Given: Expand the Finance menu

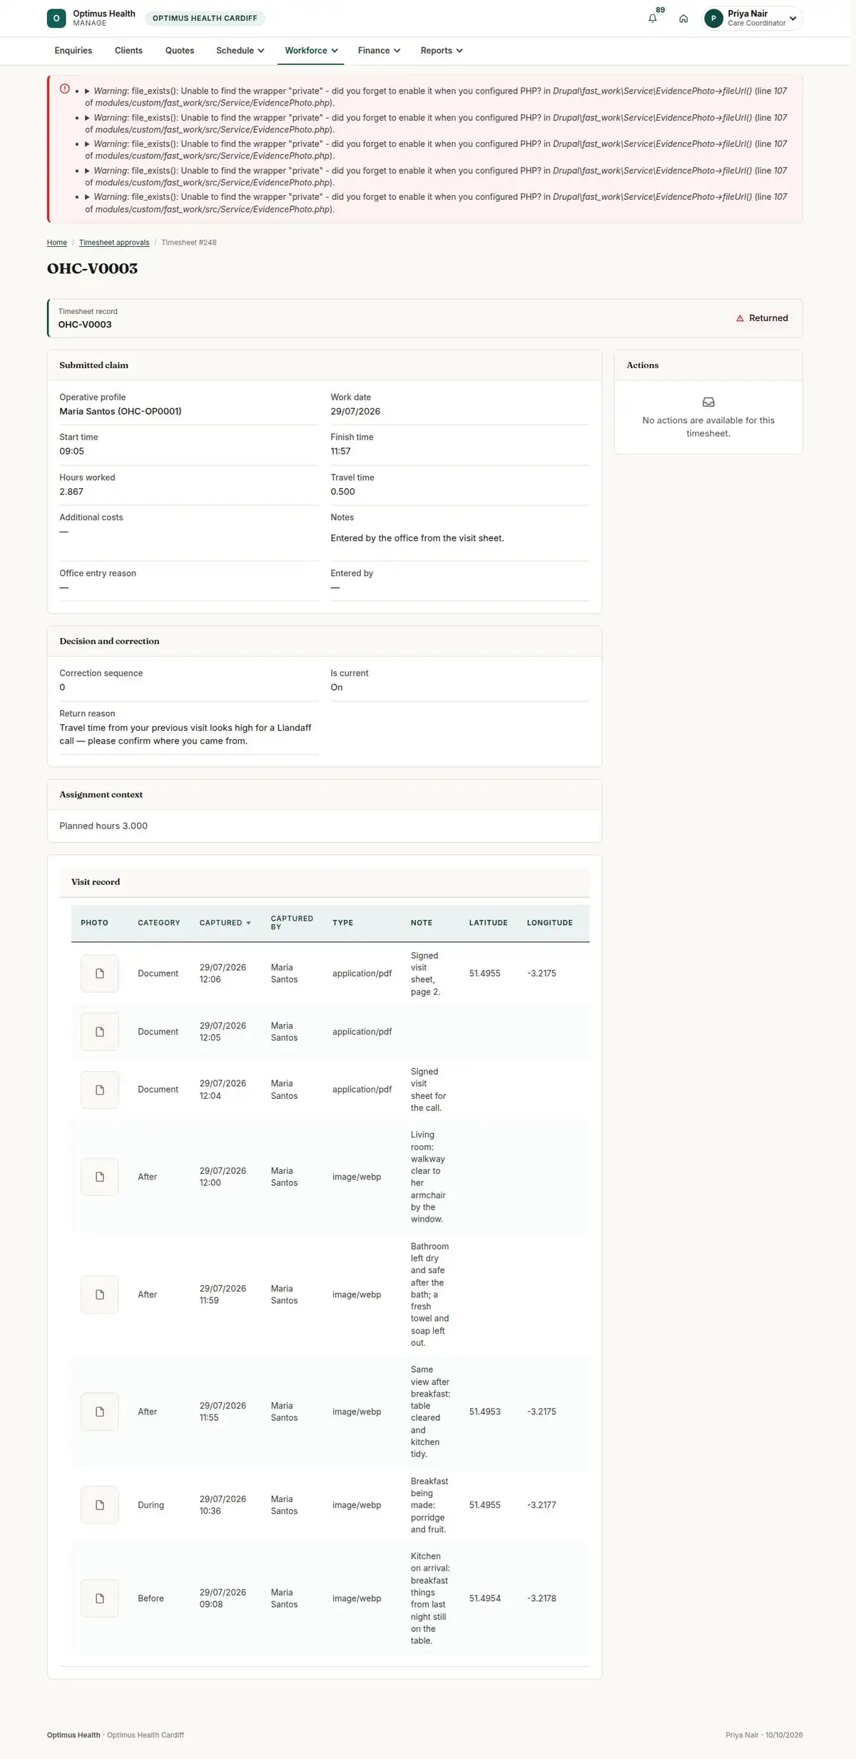Looking at the screenshot, I should click(x=379, y=51).
